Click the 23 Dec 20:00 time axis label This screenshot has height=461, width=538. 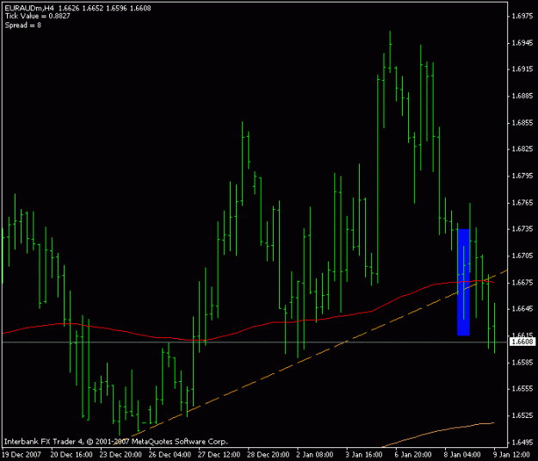coord(121,455)
